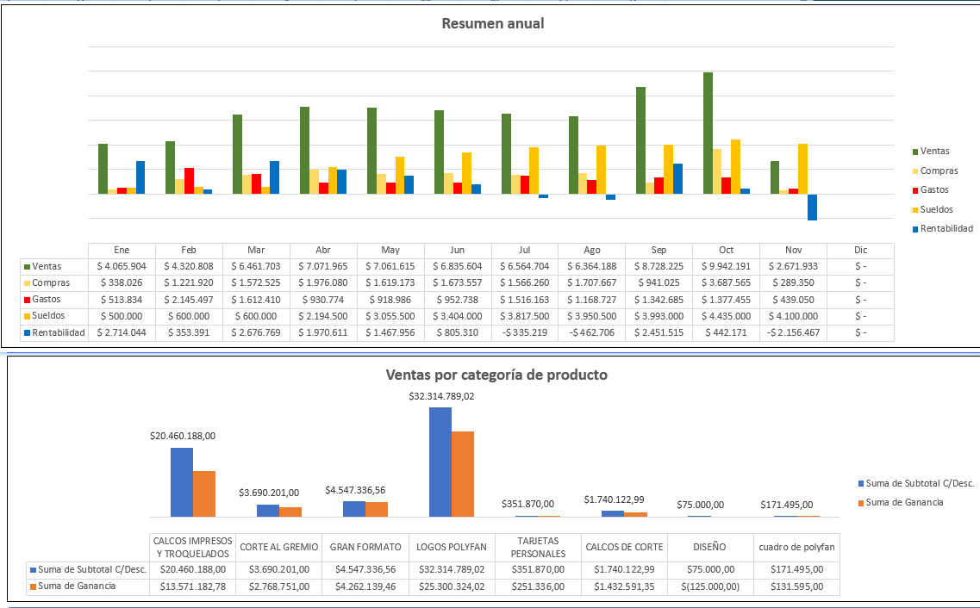Viewport: 980px width, 608px height.
Task: Click the Ventas value $ 4.065.904 for Ene
Action: click(x=122, y=267)
